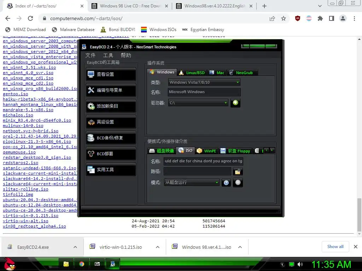Open the extensions puzzle piece menu

pos(320,18)
